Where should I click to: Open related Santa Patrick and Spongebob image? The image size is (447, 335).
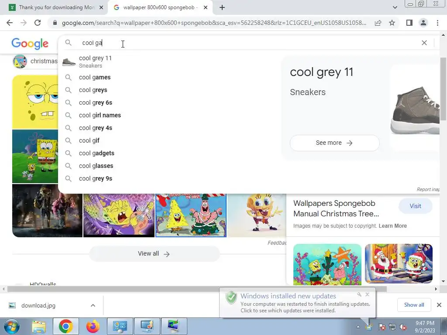pyautogui.click(x=399, y=264)
